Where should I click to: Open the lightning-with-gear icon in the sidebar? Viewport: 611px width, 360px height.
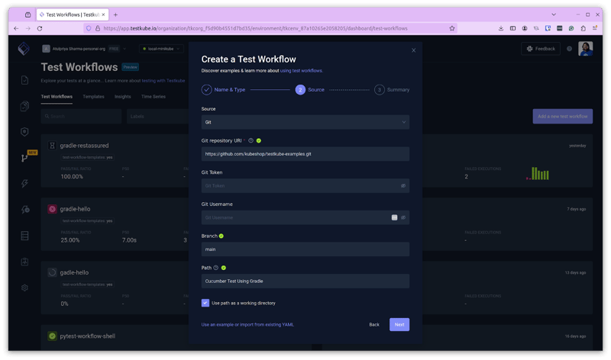point(25,210)
